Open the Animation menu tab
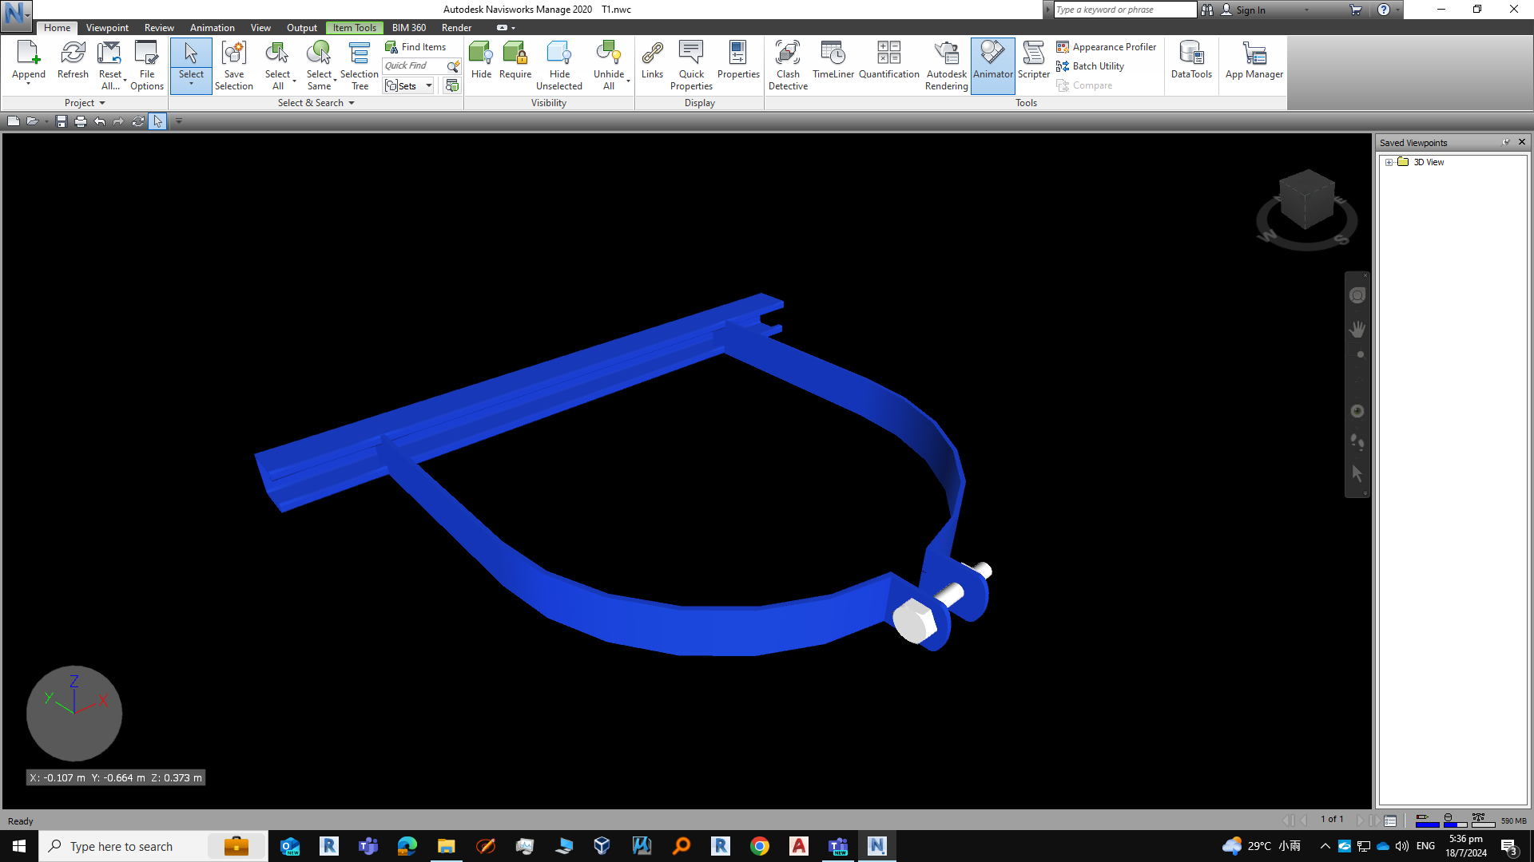 [212, 27]
